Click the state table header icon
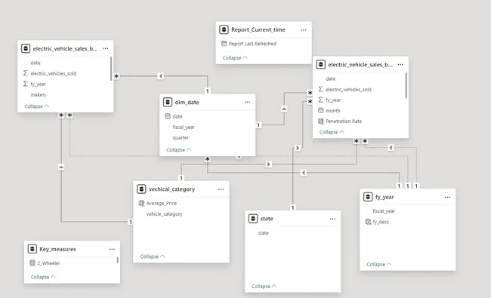 pos(253,219)
